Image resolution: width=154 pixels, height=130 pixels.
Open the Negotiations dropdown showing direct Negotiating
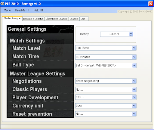coord(106,81)
